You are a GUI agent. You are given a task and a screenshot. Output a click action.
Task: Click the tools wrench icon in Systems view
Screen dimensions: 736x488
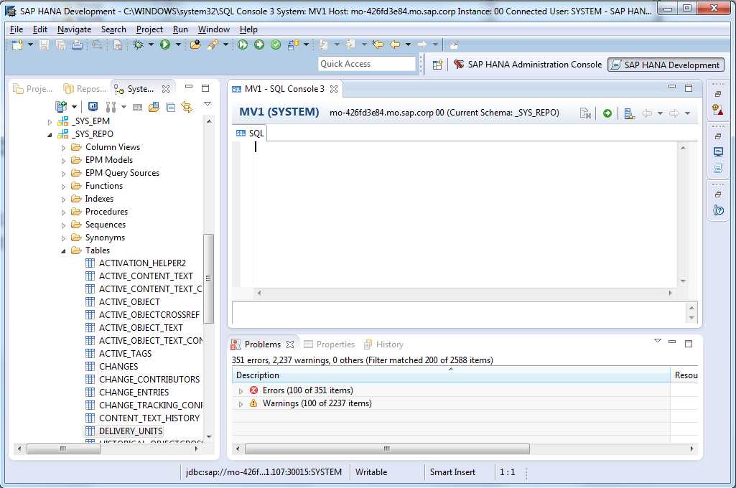(111, 107)
